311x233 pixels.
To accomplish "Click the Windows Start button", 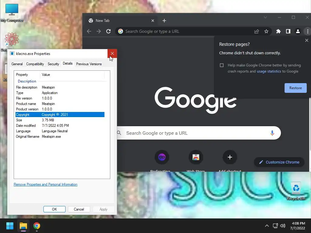I will tap(10, 226).
